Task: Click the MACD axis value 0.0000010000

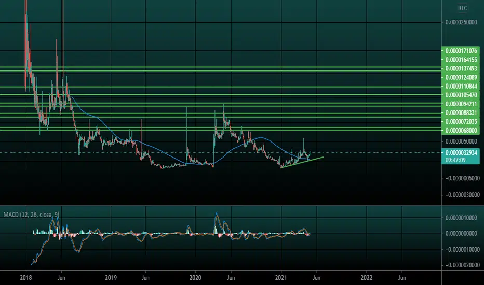Action: pos(461,218)
